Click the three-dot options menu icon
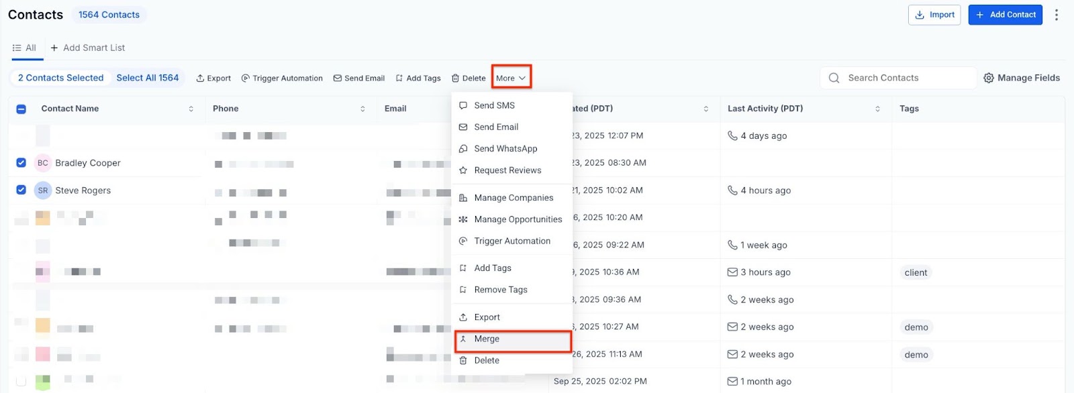 [1056, 15]
